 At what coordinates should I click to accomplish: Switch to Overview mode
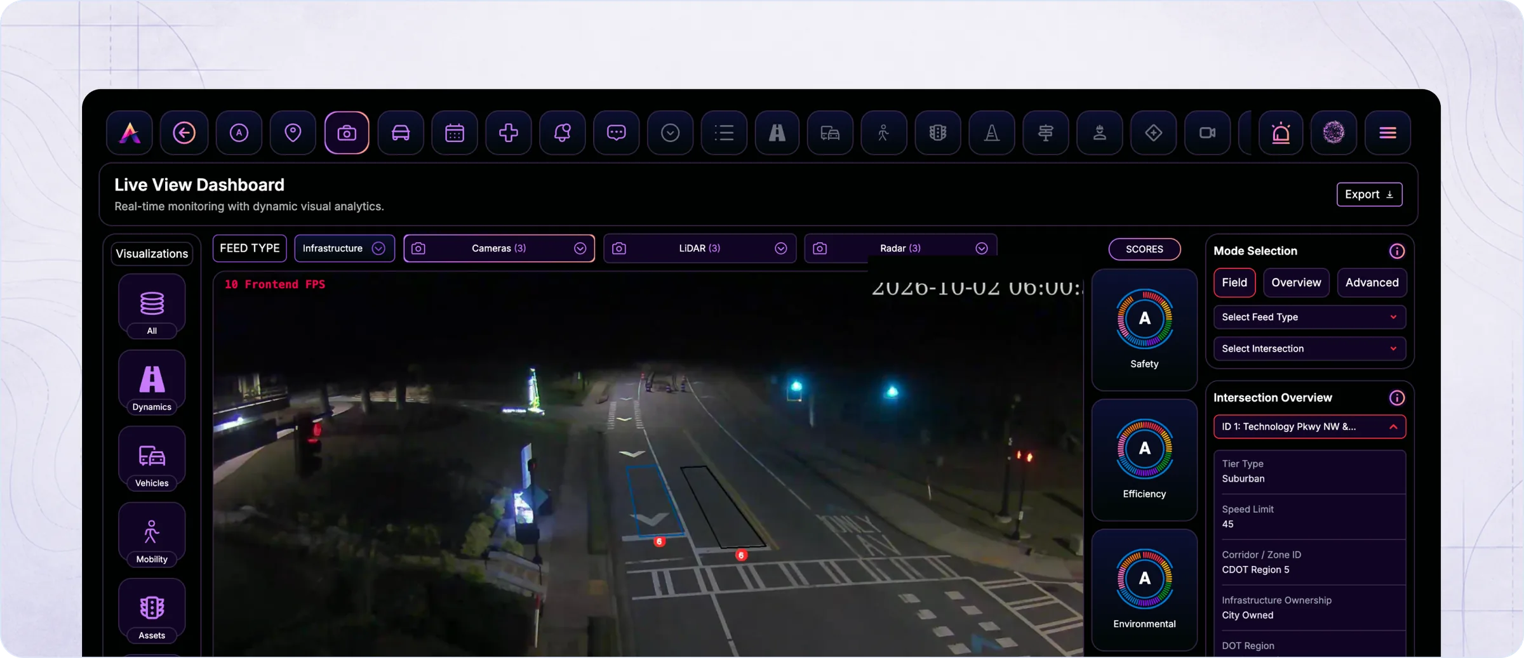click(1296, 282)
